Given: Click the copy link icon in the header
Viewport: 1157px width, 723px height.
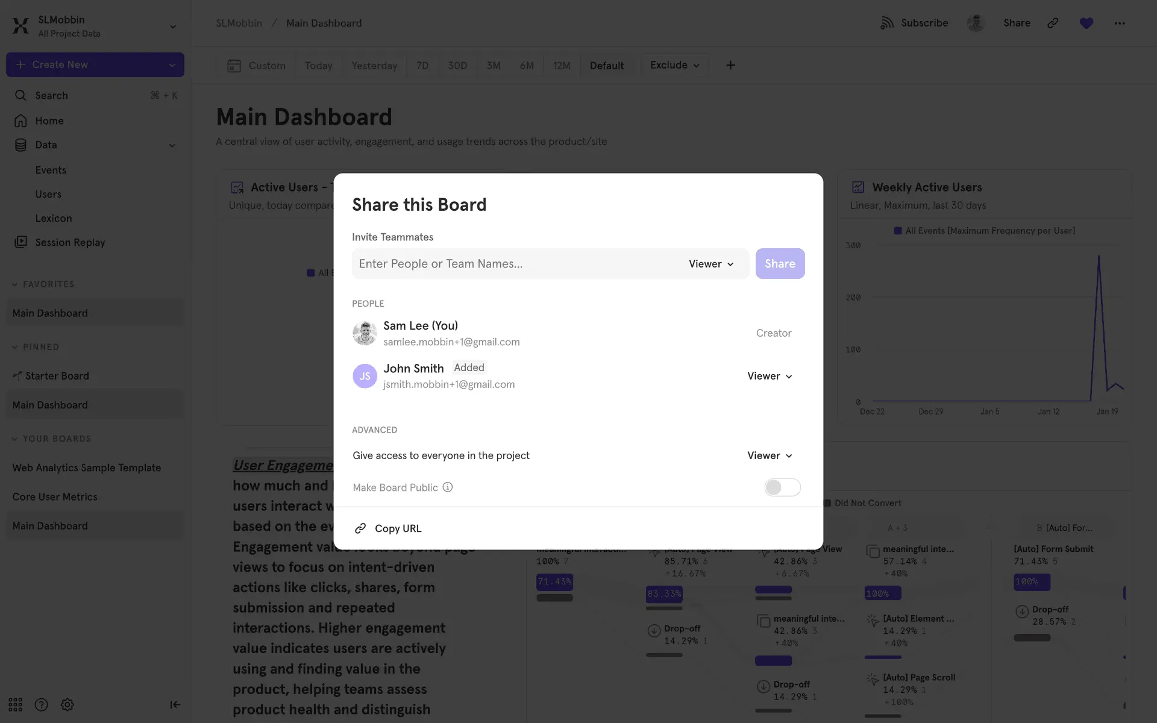Looking at the screenshot, I should 1053,23.
